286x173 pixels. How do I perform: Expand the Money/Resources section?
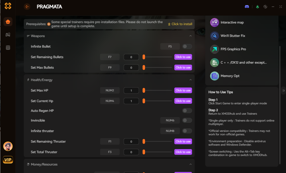(190, 164)
